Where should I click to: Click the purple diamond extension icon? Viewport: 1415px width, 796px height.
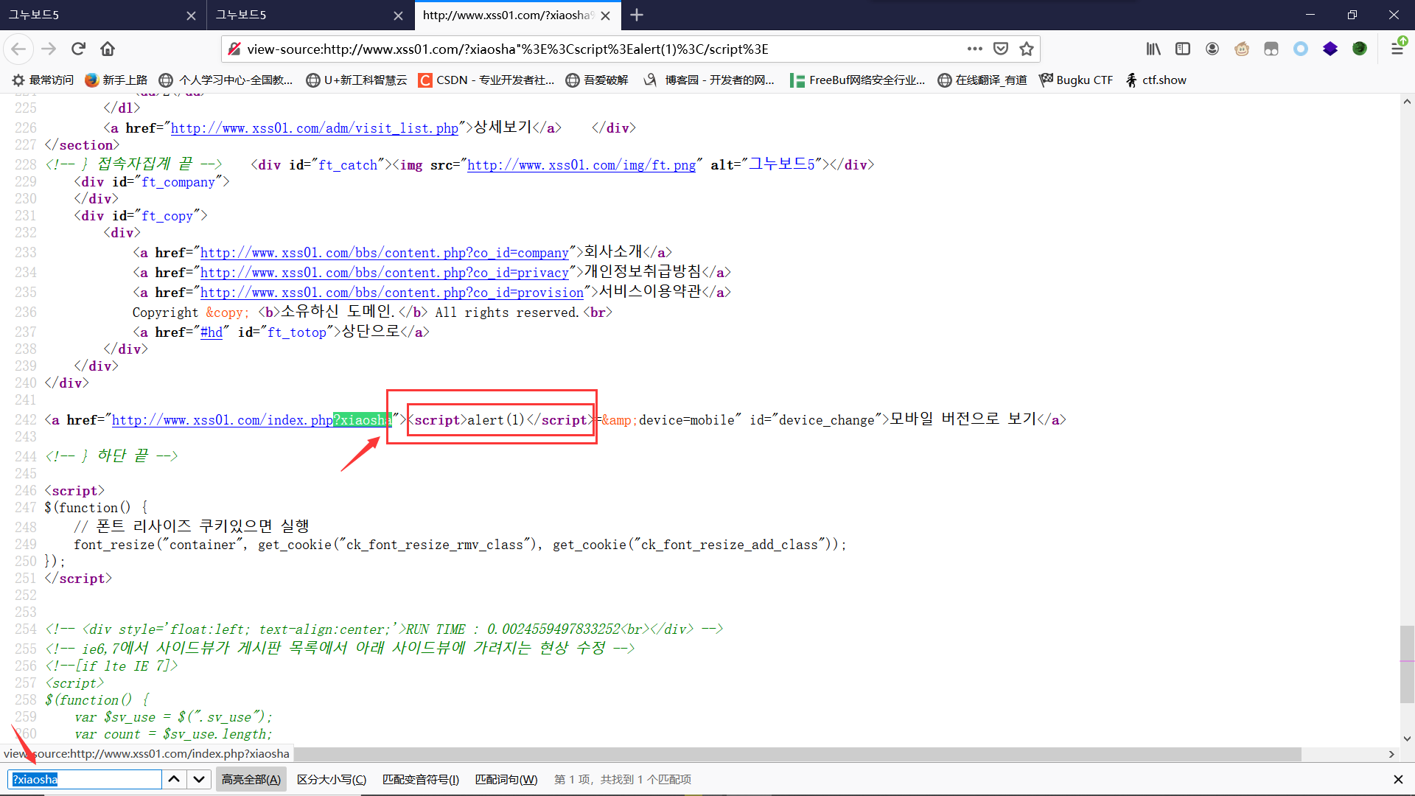1330,49
